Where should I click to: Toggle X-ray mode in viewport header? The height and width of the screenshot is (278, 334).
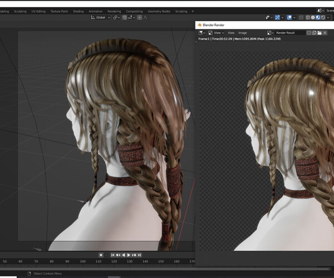[x=301, y=17]
